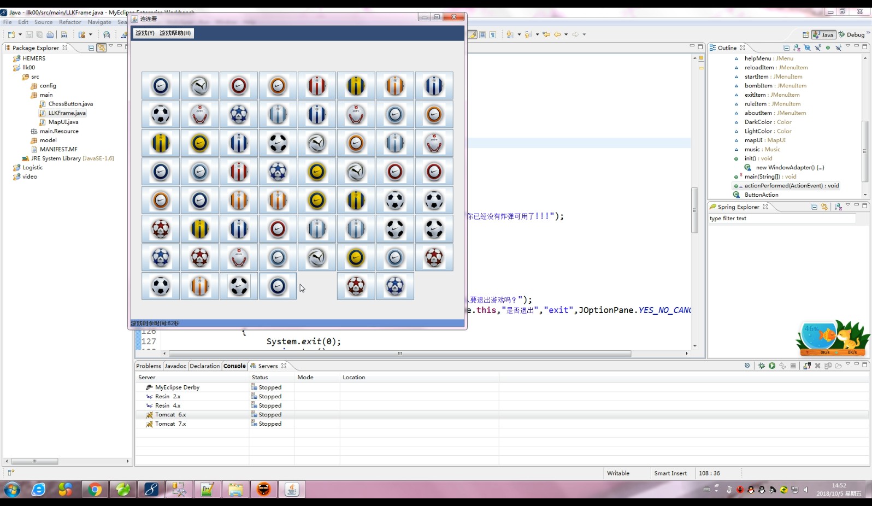Screen dimensions: 872x506
Task: Collapse all in Spring Explorer
Action: (814, 207)
